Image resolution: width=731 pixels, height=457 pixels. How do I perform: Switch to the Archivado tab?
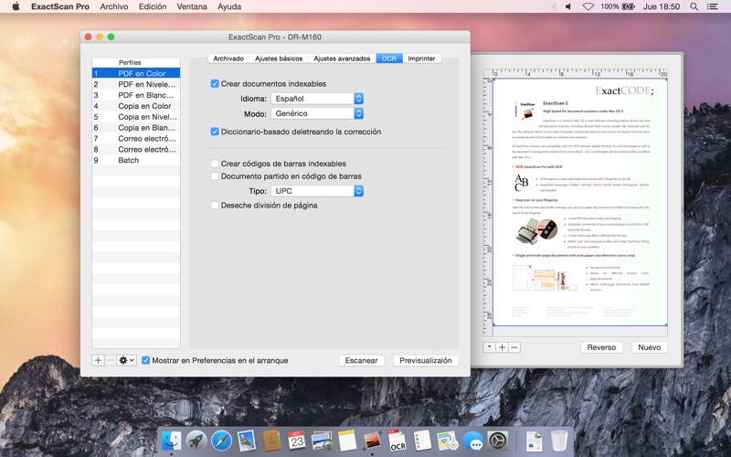coord(228,58)
